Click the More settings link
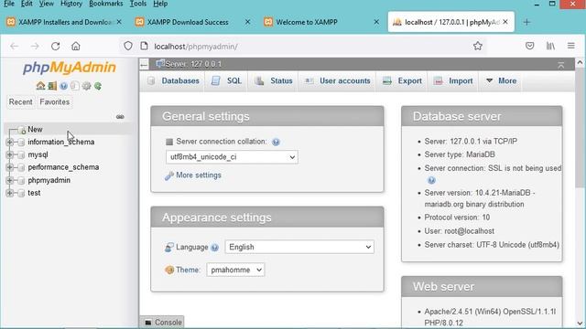The height and width of the screenshot is (329, 586). [199, 175]
